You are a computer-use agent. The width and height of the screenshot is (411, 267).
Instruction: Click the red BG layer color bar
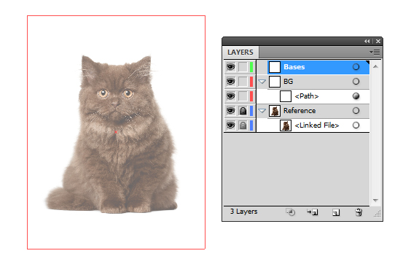251,82
